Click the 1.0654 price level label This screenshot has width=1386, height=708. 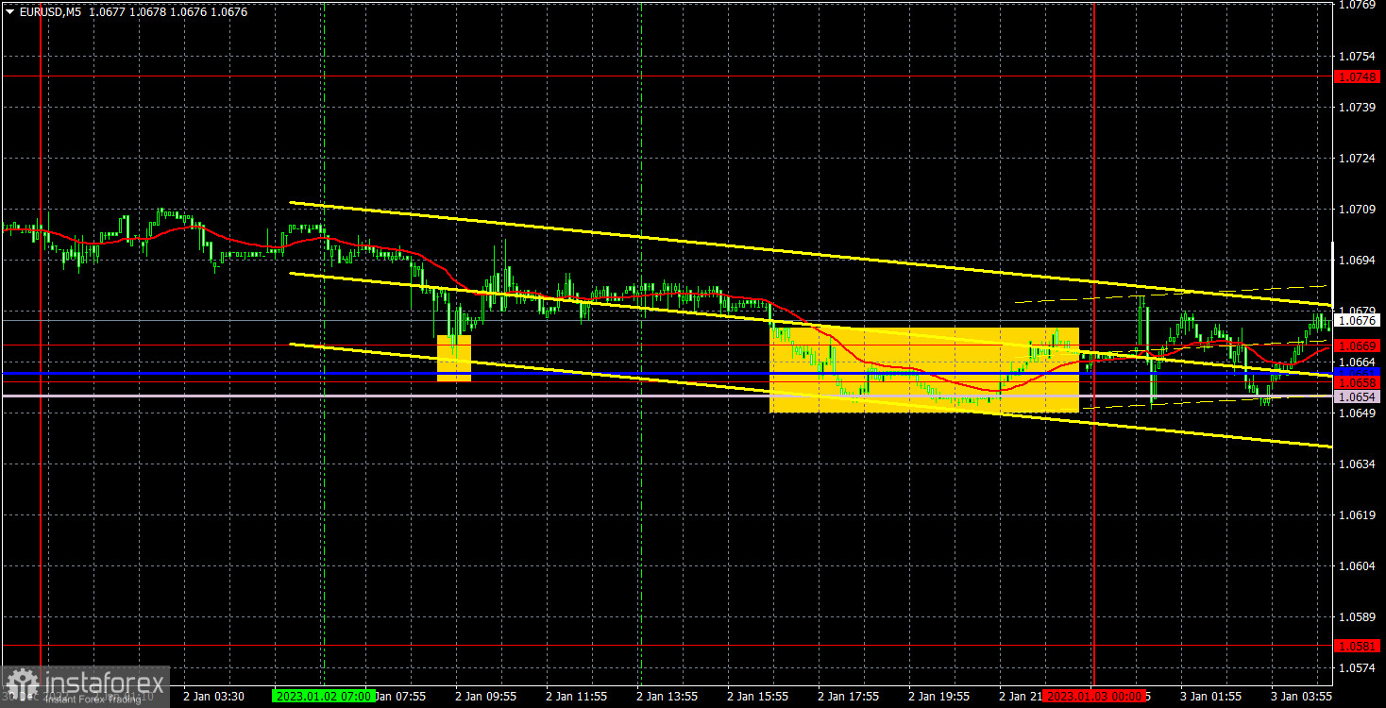1358,397
